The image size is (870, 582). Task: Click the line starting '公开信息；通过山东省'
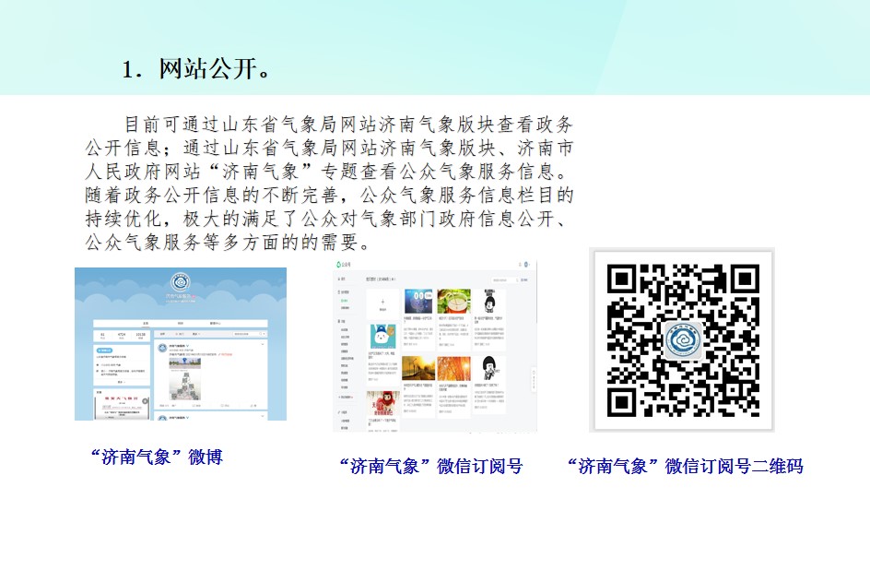coord(328,148)
